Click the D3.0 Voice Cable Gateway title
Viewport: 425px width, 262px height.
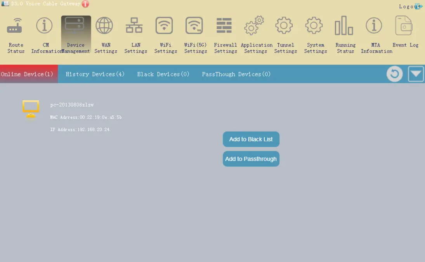[46, 4]
